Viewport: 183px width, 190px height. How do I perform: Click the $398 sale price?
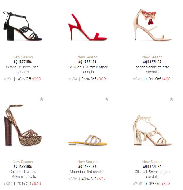click(x=37, y=79)
